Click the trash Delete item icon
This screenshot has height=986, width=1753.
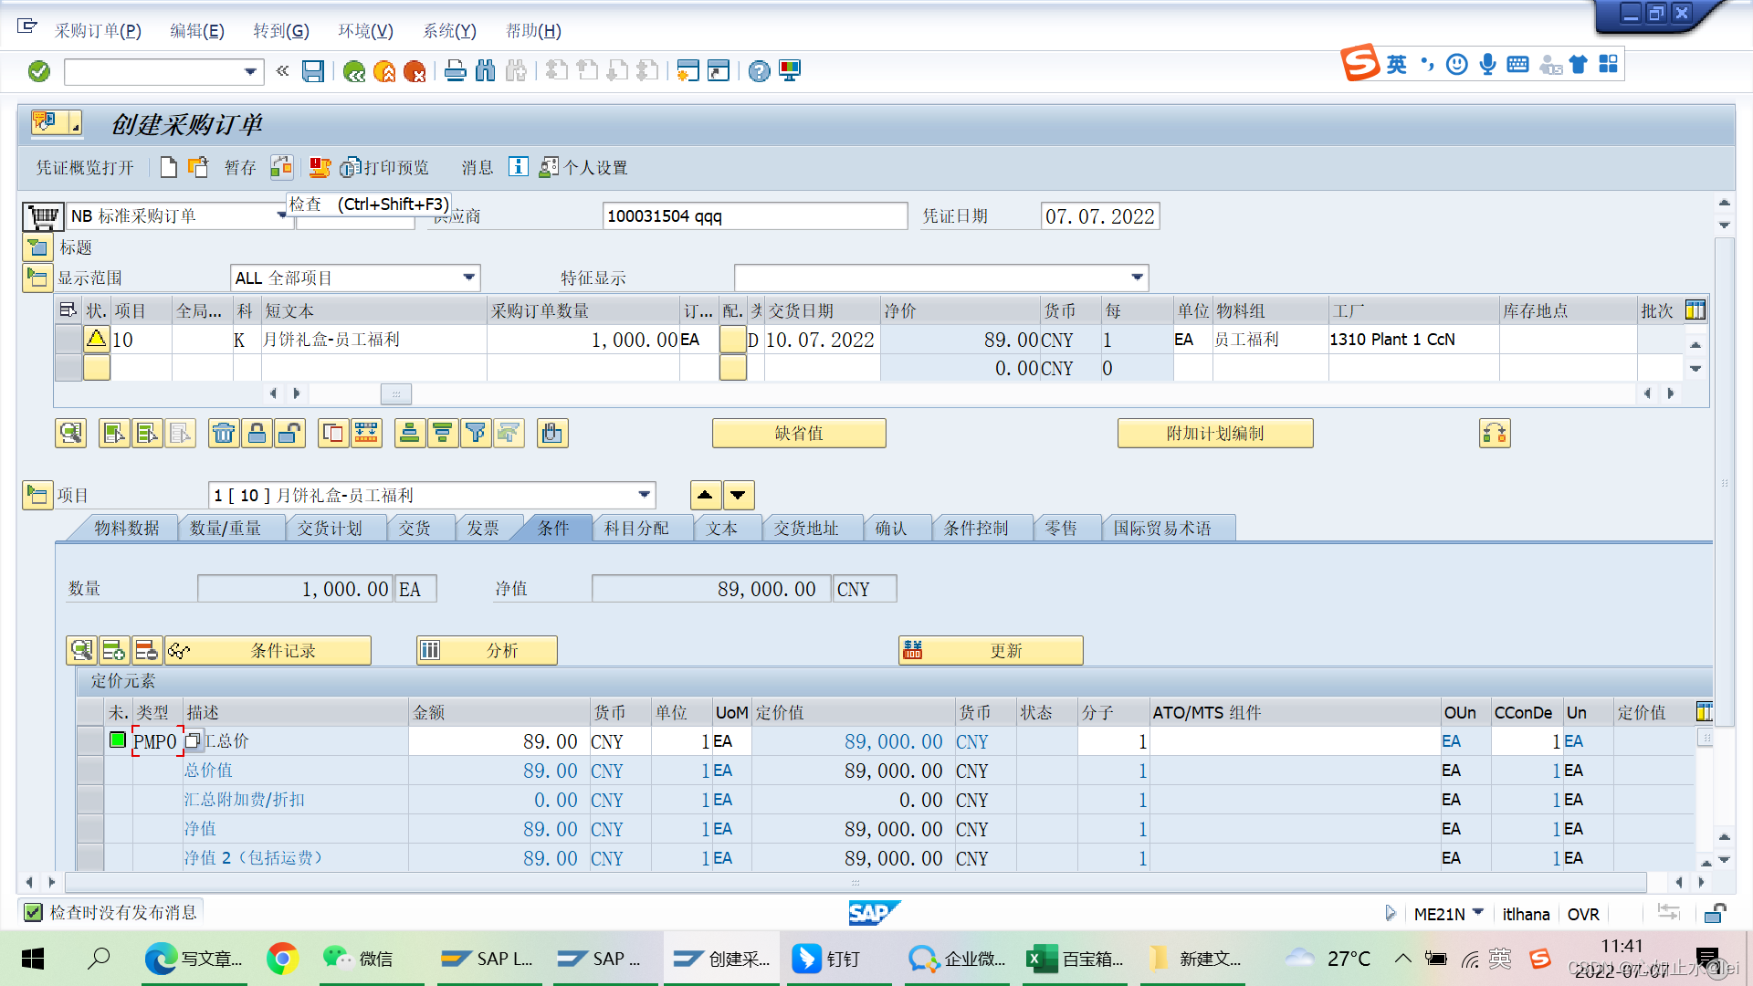[224, 433]
